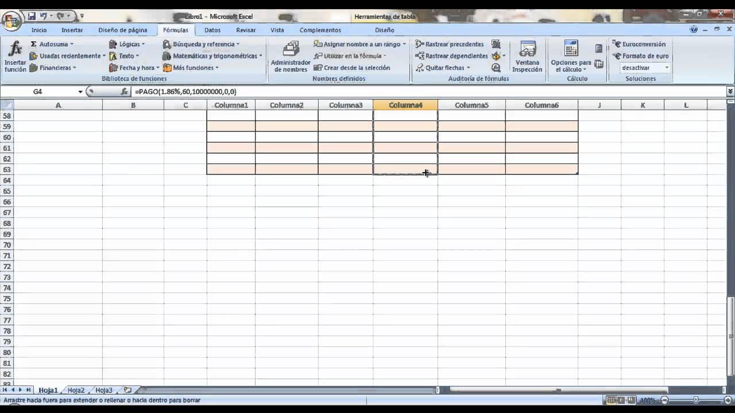Image resolution: width=735 pixels, height=413 pixels.
Task: Insert a new worksheet tab
Action: point(127,390)
